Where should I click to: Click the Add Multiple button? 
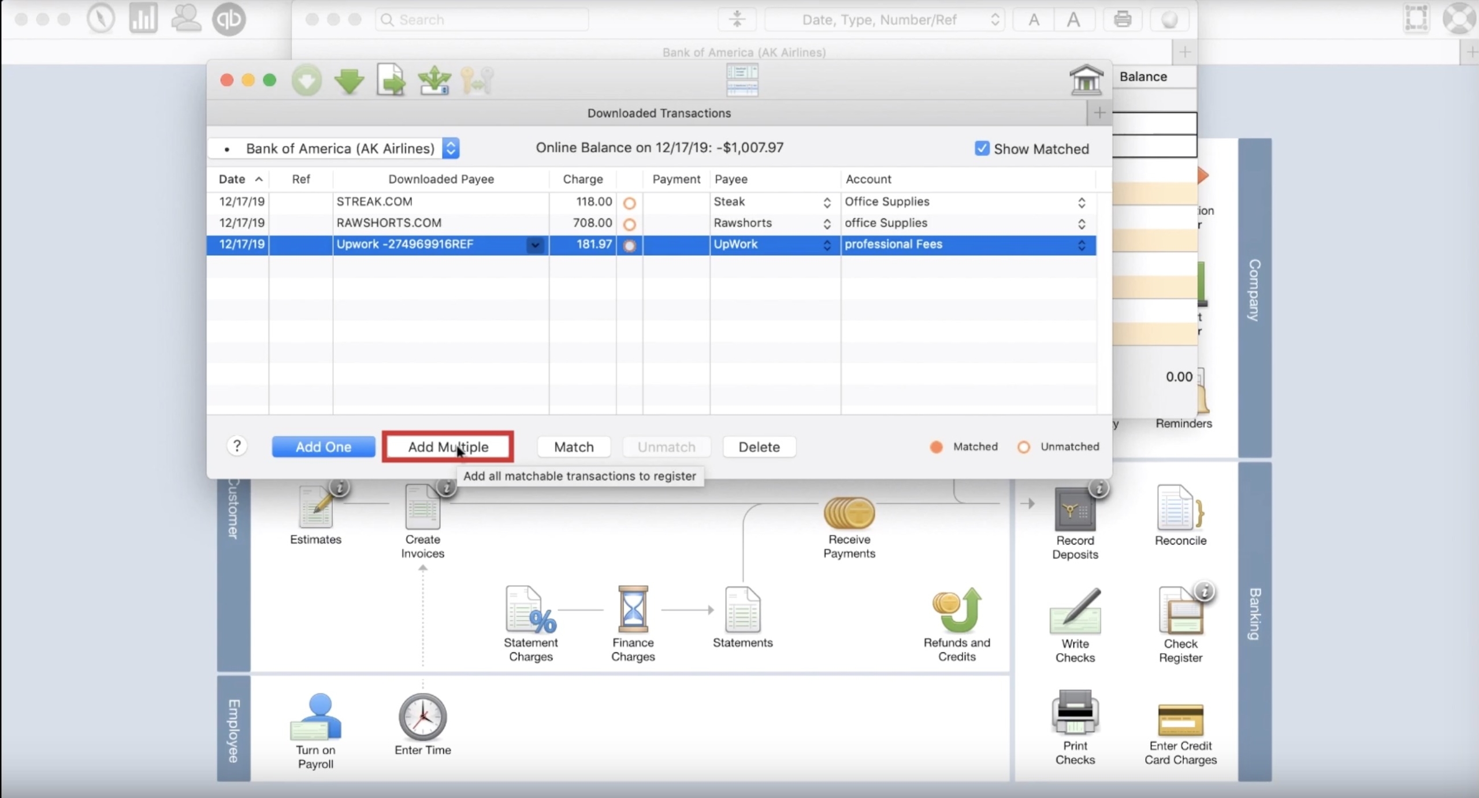point(448,447)
